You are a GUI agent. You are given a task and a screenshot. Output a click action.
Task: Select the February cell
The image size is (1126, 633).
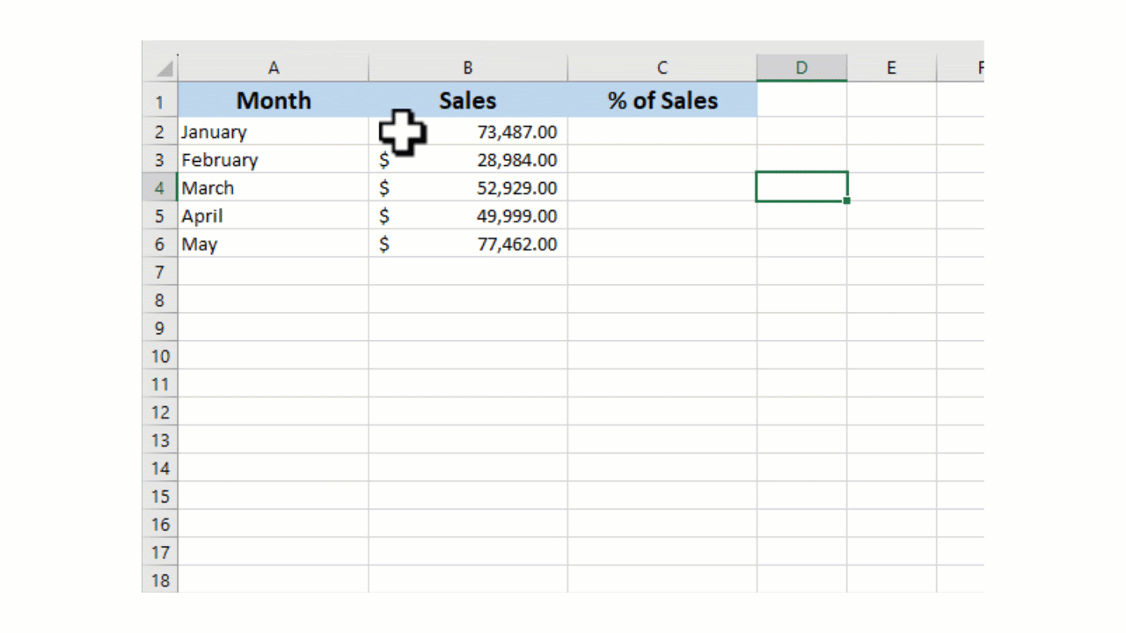point(274,160)
